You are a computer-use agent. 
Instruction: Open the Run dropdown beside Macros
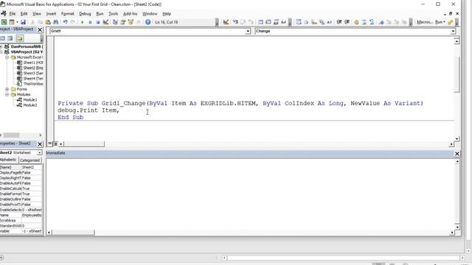point(440,22)
